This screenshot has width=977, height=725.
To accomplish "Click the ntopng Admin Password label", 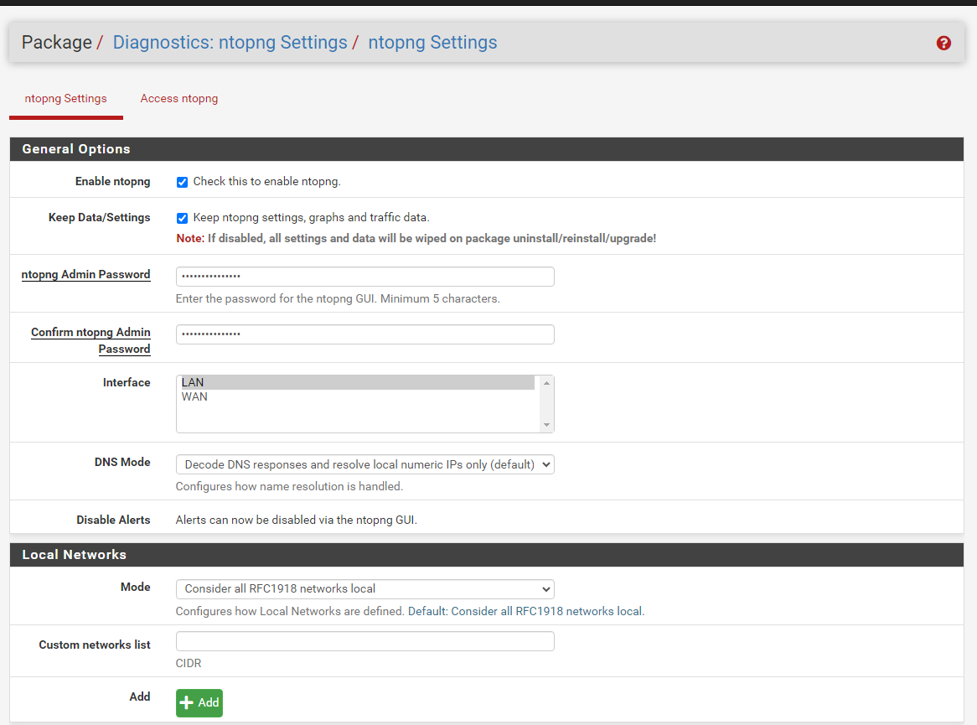I will click(85, 275).
